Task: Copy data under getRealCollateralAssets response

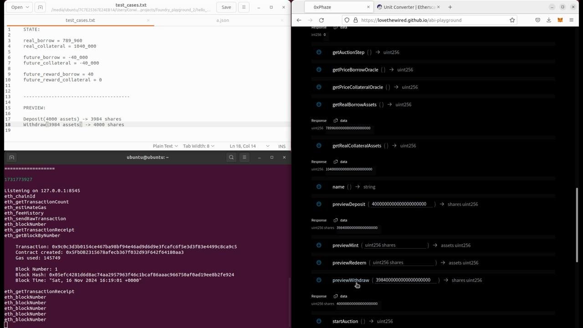Action: (340, 162)
